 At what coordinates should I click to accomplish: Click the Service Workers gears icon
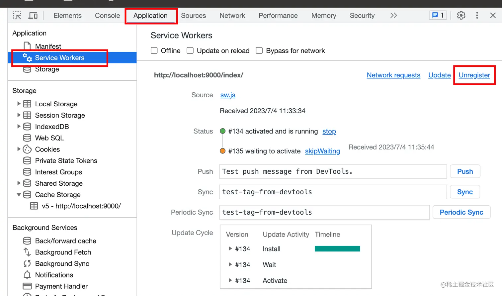(27, 57)
